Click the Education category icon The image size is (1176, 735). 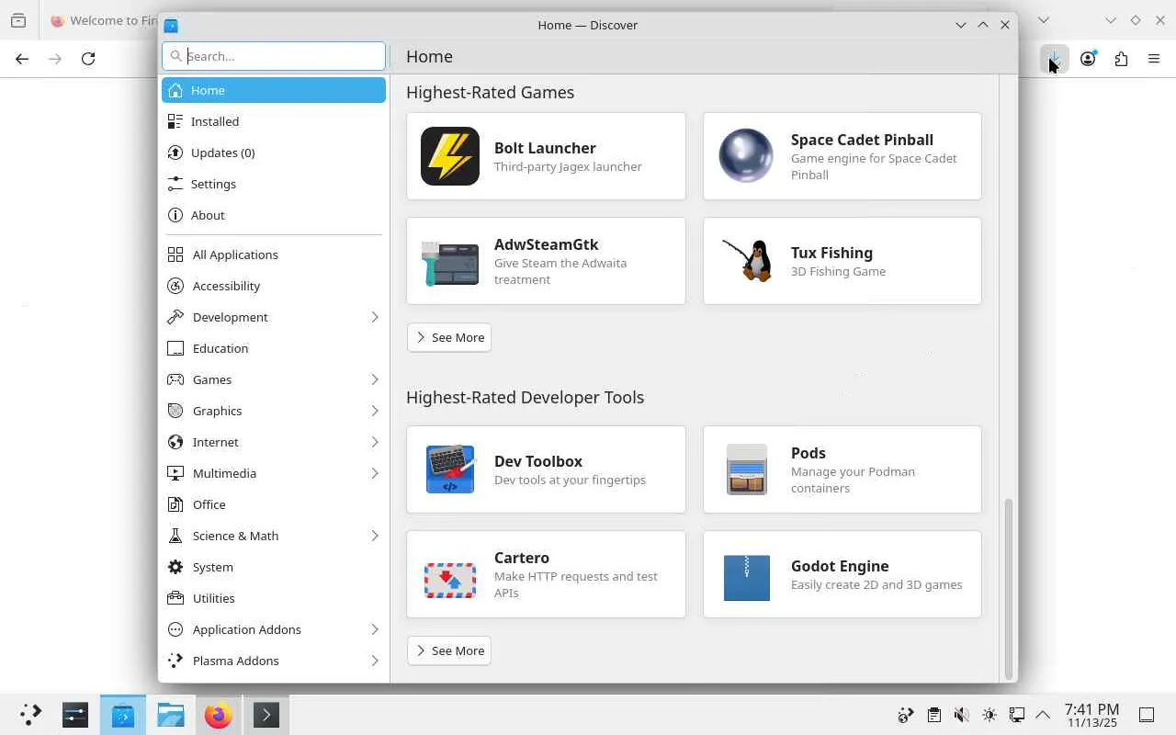coord(175,348)
